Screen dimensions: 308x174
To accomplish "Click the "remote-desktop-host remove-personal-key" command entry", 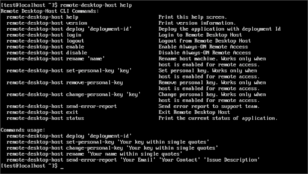I will tap(65, 83).
